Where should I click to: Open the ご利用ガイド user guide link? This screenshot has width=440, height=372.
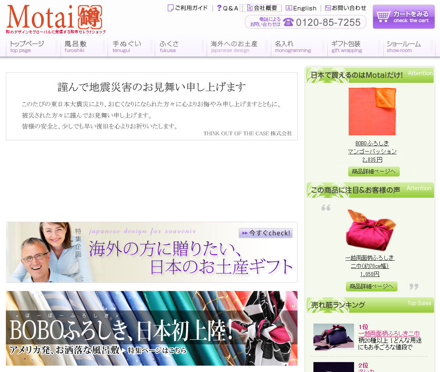pos(188,8)
